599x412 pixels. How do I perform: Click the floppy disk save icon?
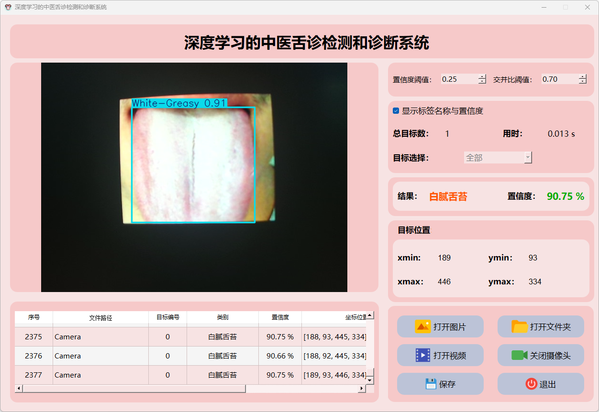[431, 384]
